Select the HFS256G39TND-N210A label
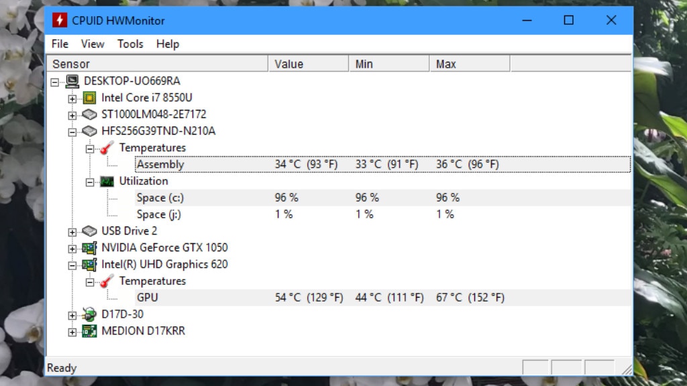Viewport: 687px width, 386px height. tap(158, 131)
